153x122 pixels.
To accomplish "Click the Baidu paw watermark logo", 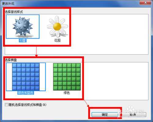I will click(x=131, y=110).
